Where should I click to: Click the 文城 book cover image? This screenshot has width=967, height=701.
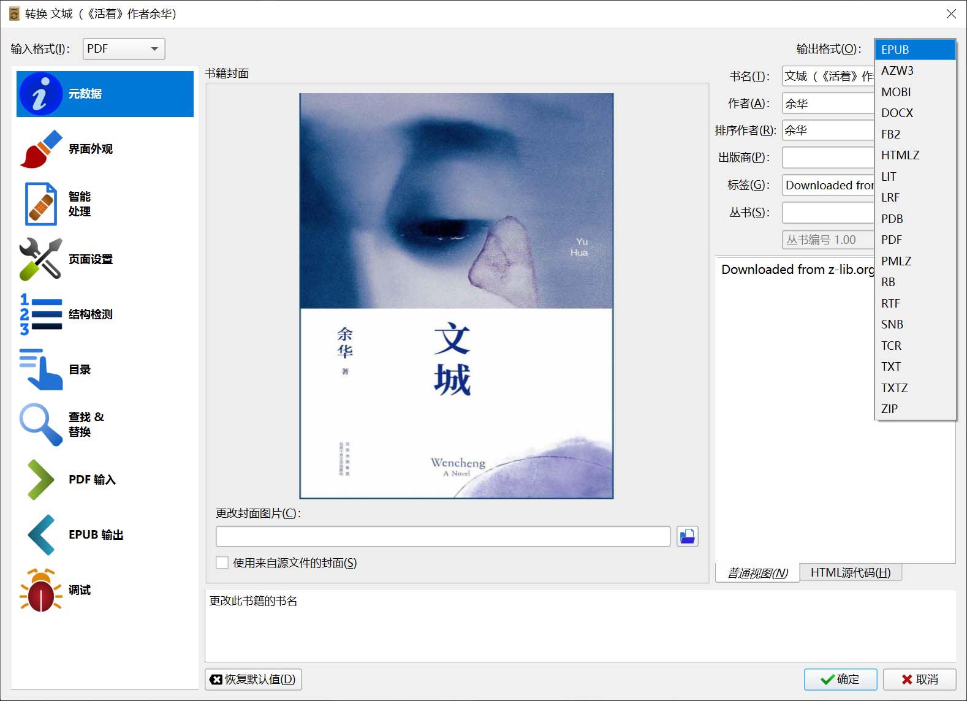click(457, 296)
